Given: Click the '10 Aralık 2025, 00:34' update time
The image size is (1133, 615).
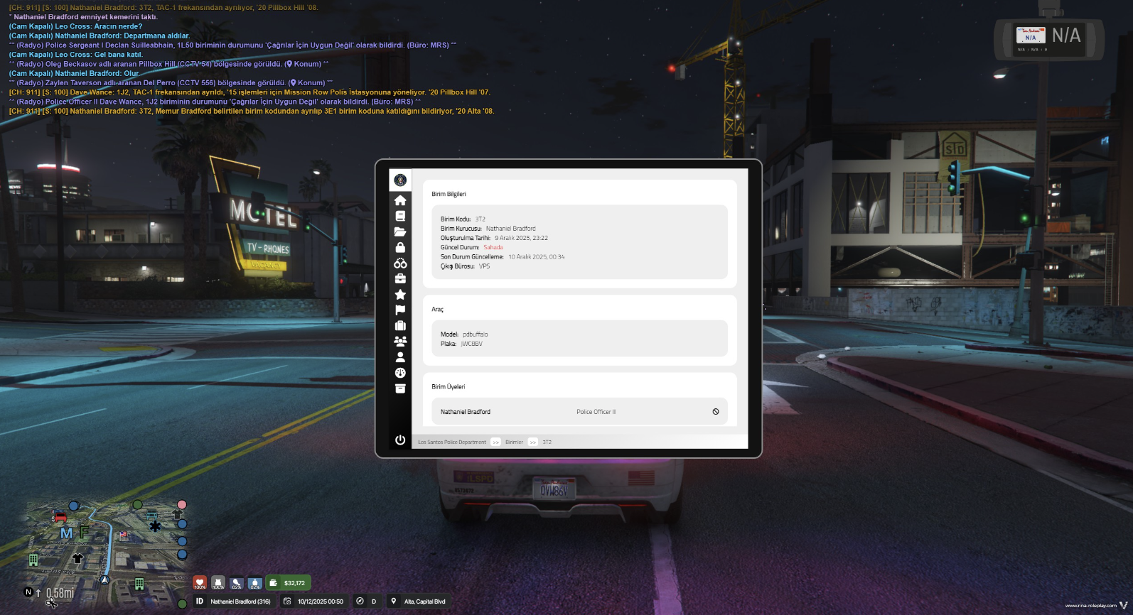Looking at the screenshot, I should 536,257.
